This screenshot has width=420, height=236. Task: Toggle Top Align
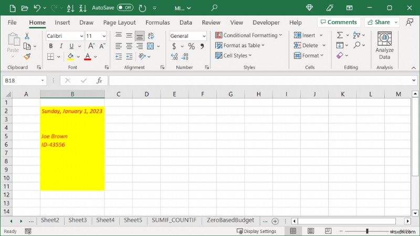[x=119, y=35]
